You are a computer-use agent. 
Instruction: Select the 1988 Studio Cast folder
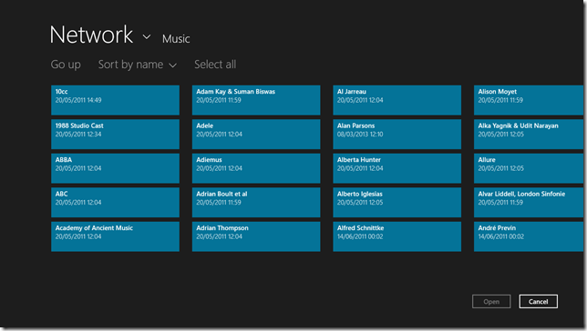[x=115, y=134]
